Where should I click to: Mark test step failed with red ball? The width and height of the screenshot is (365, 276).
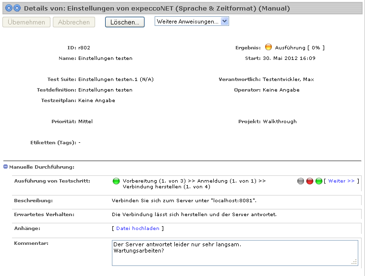coord(310,181)
